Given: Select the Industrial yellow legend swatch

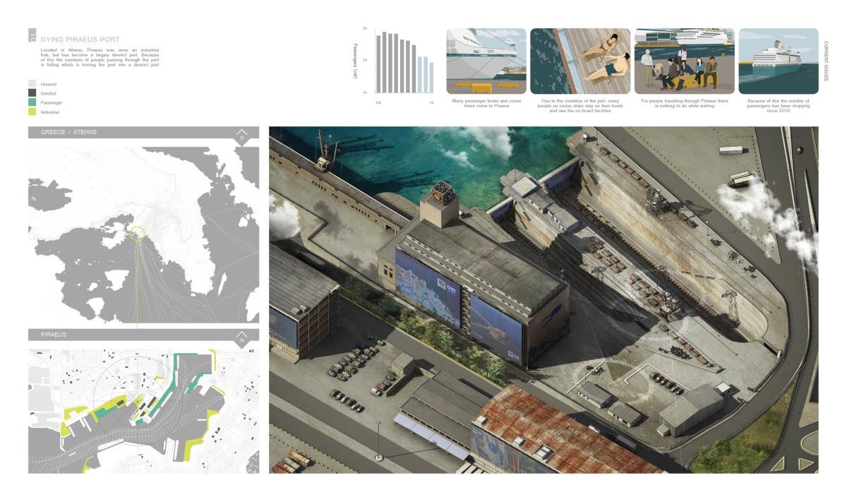Looking at the screenshot, I should pos(32,112).
